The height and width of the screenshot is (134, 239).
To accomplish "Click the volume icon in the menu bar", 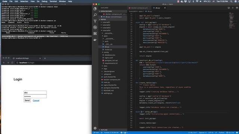I will click(x=201, y=1).
